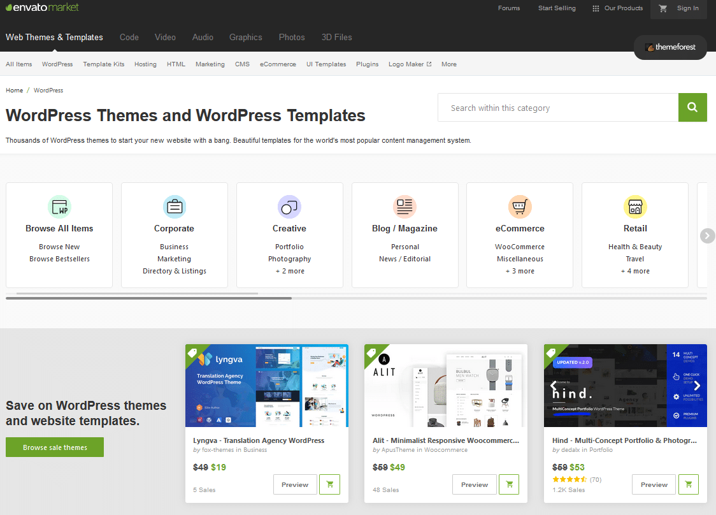Click the Corporate briefcase icon

(175, 207)
